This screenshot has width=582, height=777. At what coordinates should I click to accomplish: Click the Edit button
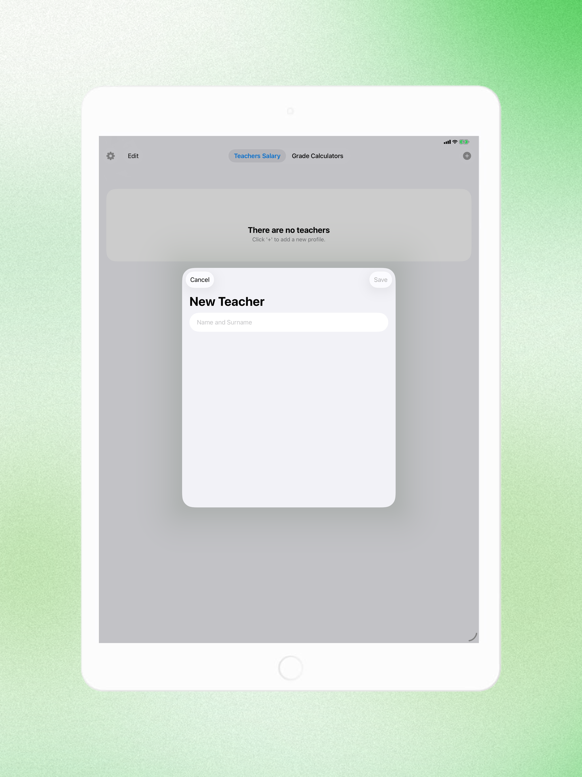tap(133, 156)
